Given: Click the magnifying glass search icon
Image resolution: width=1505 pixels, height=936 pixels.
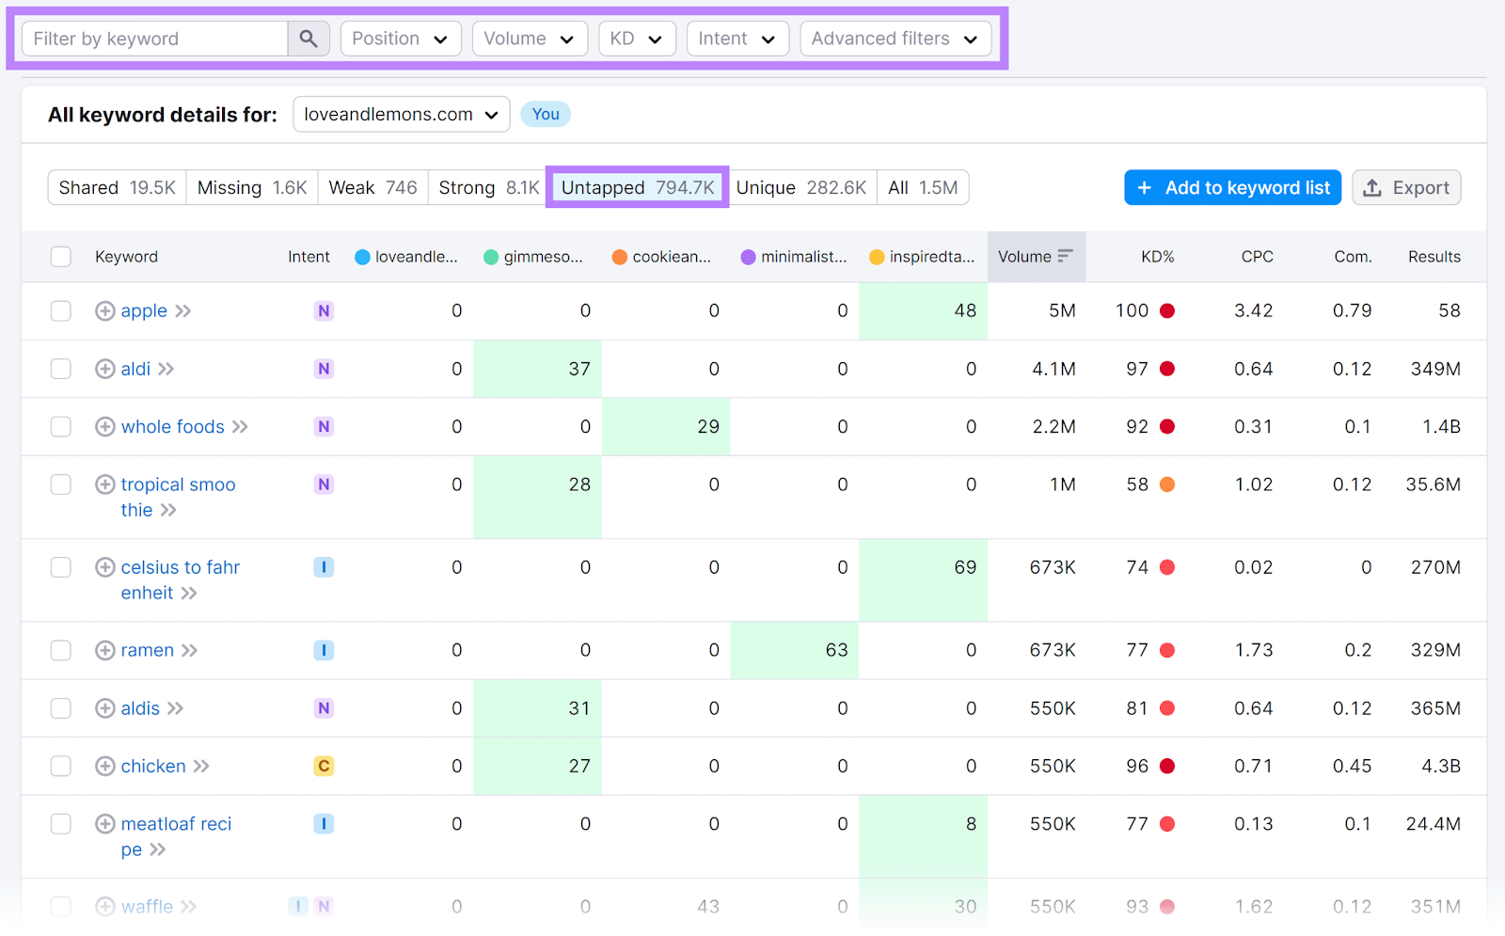Looking at the screenshot, I should [309, 39].
